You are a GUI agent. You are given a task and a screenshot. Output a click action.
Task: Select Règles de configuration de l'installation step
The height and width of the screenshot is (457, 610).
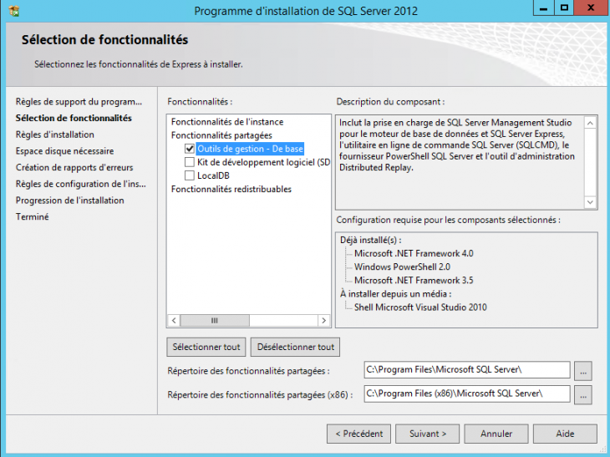tap(80, 184)
